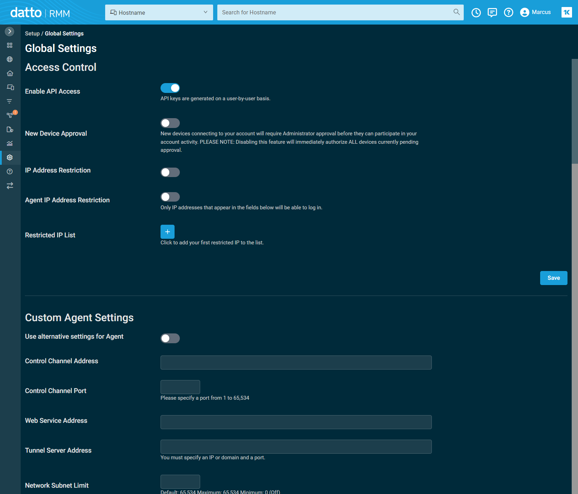Image resolution: width=578 pixels, height=494 pixels.
Task: Open the filters icon in sidebar
Action: (10, 101)
